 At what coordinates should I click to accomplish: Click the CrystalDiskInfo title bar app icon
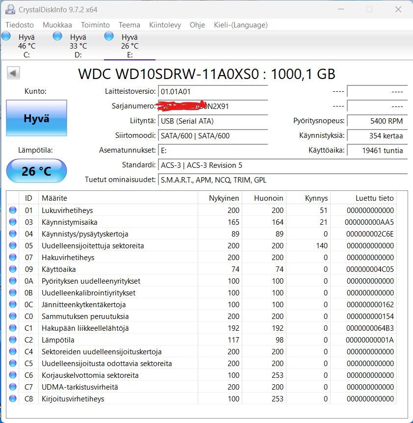pos(10,9)
